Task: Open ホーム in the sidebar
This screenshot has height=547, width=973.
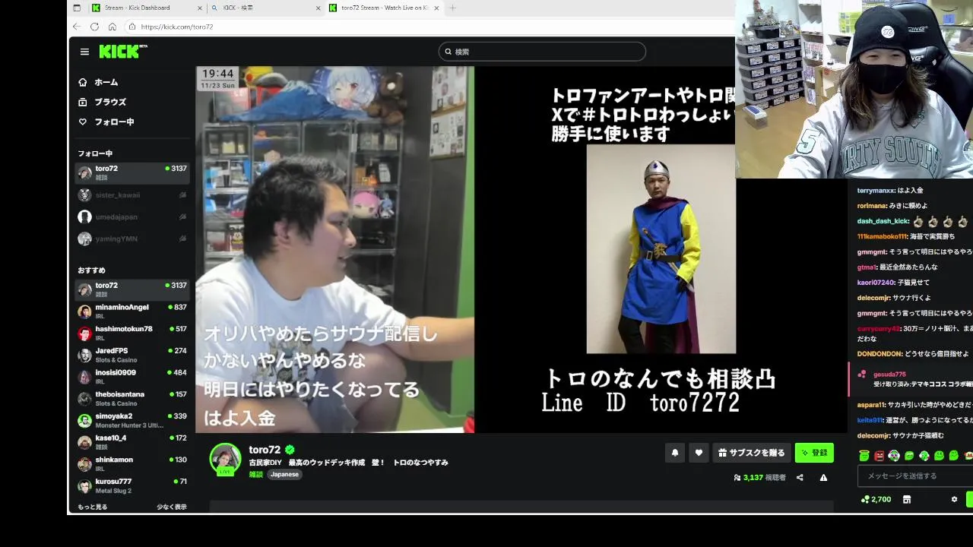Action: pos(98,82)
